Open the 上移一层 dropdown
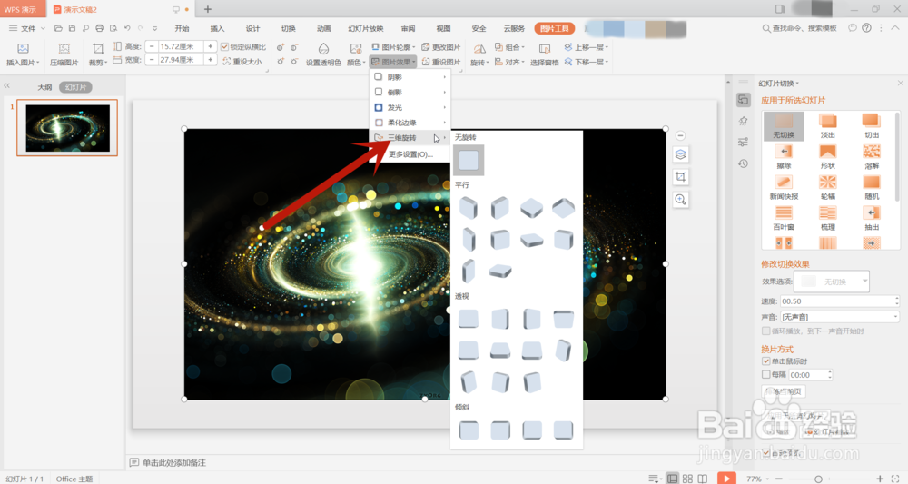The image size is (908, 484). 586,47
